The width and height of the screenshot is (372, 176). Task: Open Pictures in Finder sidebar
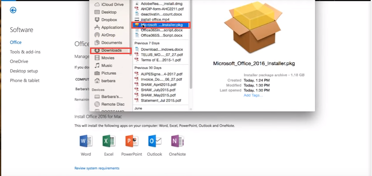[x=105, y=73]
